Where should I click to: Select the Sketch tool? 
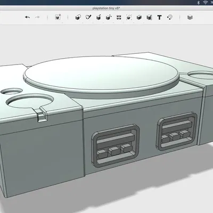pyautogui.click(x=88, y=17)
